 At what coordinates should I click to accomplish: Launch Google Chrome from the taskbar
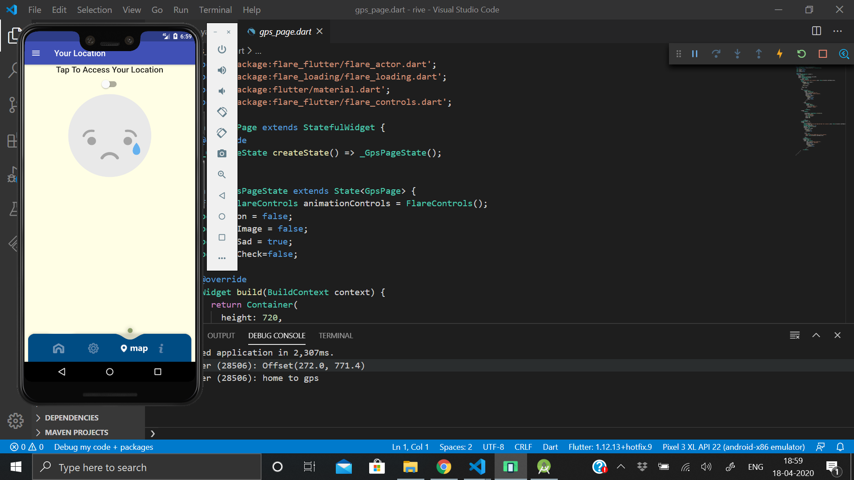tap(444, 467)
